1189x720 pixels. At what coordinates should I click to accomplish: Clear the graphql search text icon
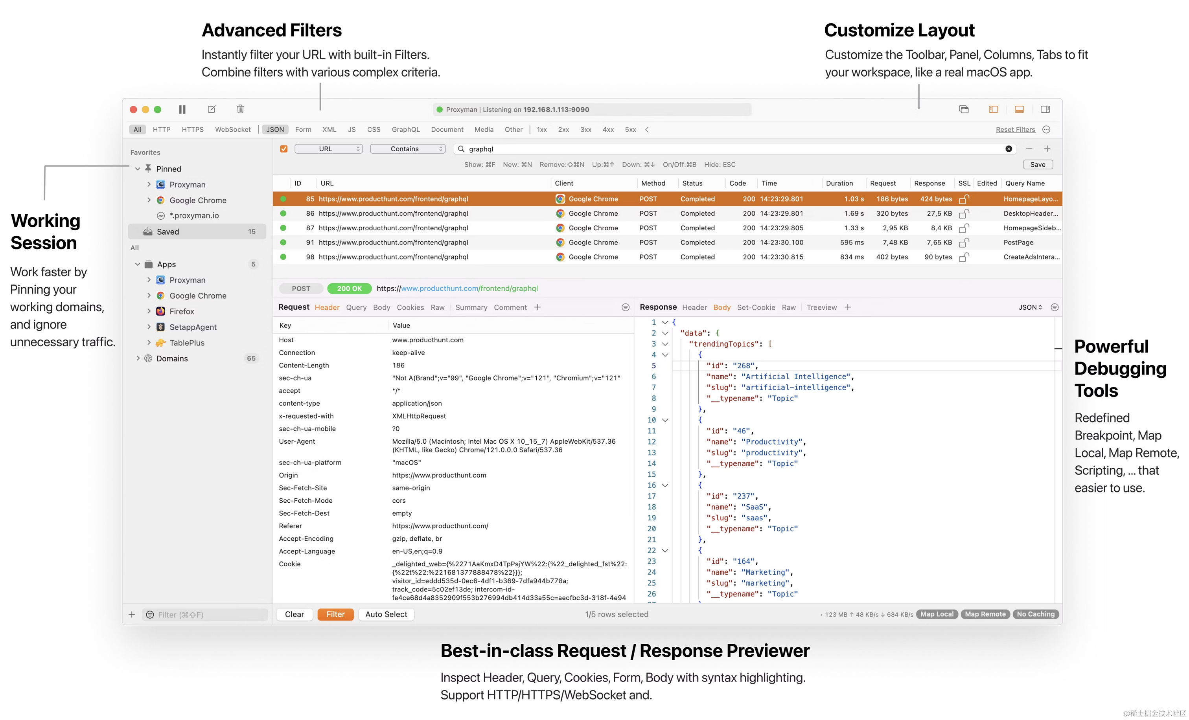coord(1009,149)
